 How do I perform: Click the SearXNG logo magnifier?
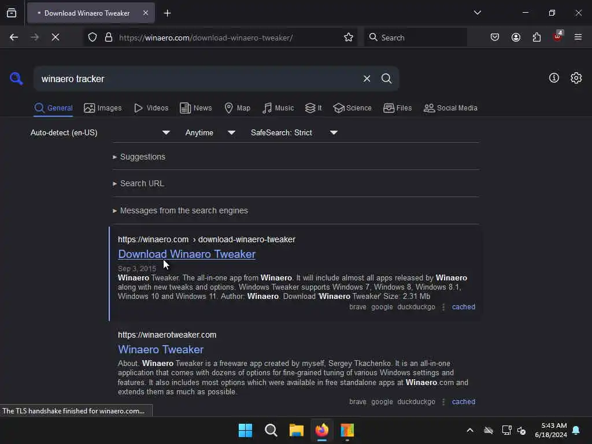[x=16, y=79]
